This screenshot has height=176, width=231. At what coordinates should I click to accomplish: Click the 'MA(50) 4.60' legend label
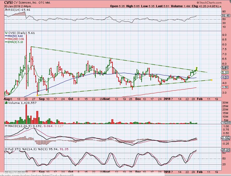[15, 36]
